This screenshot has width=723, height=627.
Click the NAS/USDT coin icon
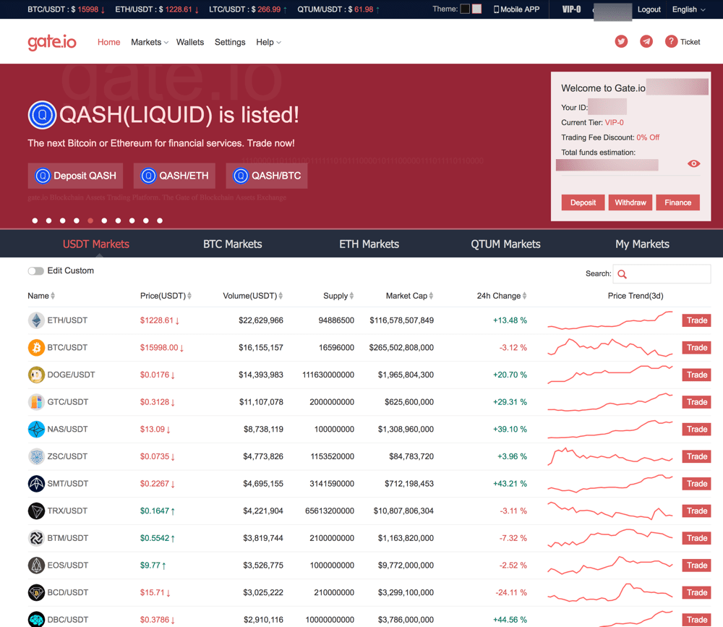(x=36, y=429)
